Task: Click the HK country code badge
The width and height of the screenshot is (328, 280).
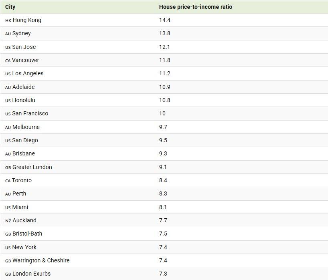Action: coord(8,20)
